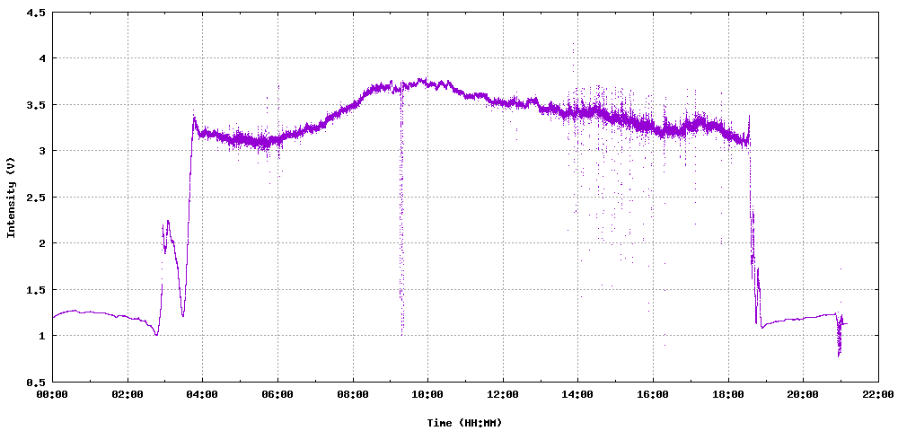The width and height of the screenshot is (898, 431).
Task: Click the 0.5 y-axis tick label
Action: click(36, 382)
